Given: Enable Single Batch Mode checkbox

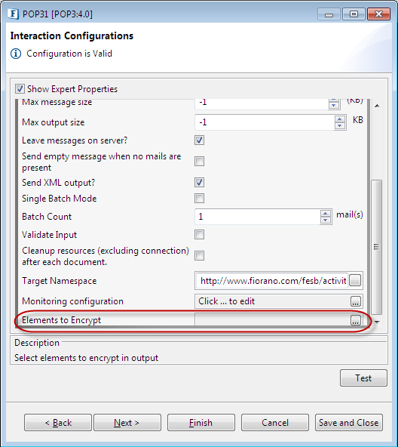Looking at the screenshot, I should (x=199, y=198).
